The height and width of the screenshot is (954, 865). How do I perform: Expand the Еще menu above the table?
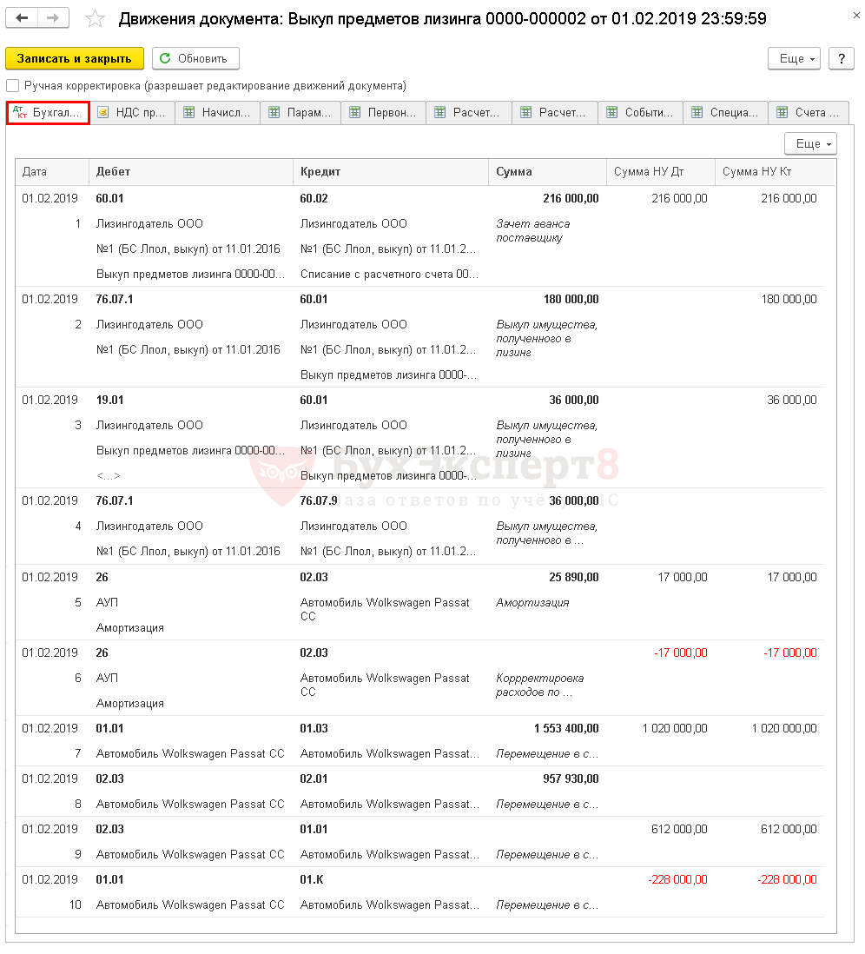pos(809,144)
